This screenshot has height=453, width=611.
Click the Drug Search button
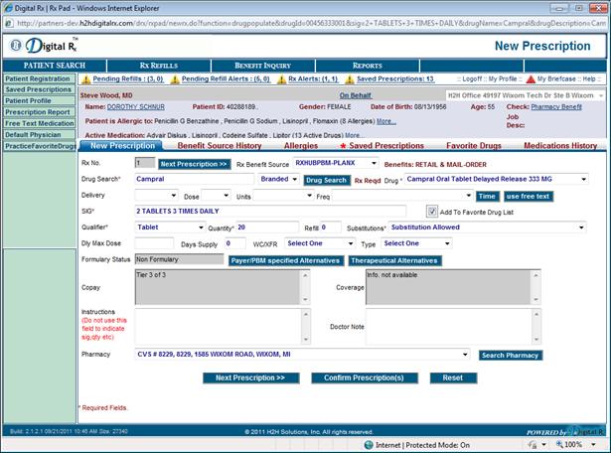(x=326, y=180)
